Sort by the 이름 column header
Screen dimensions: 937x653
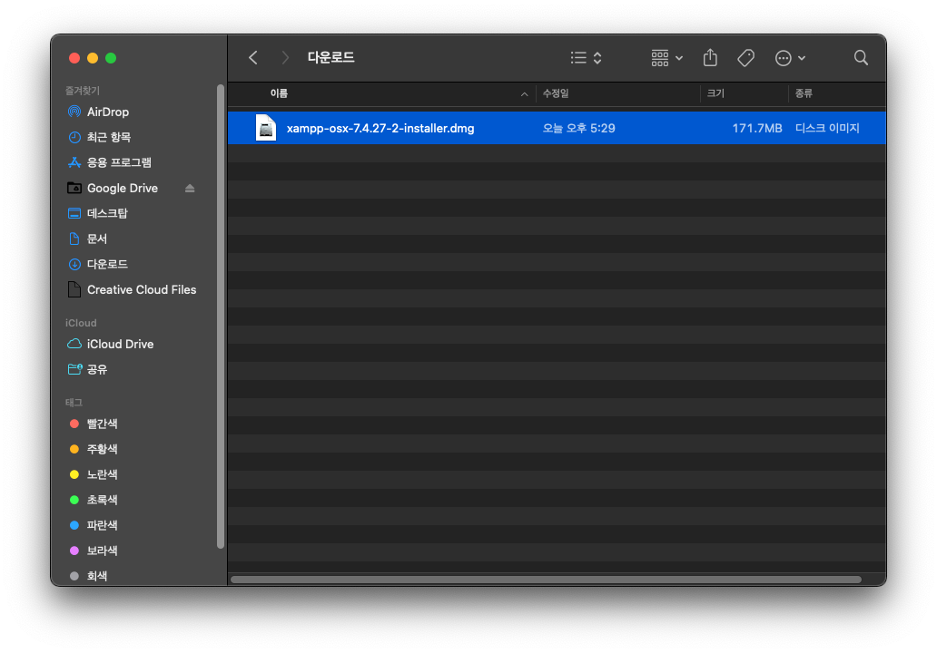[x=279, y=93]
